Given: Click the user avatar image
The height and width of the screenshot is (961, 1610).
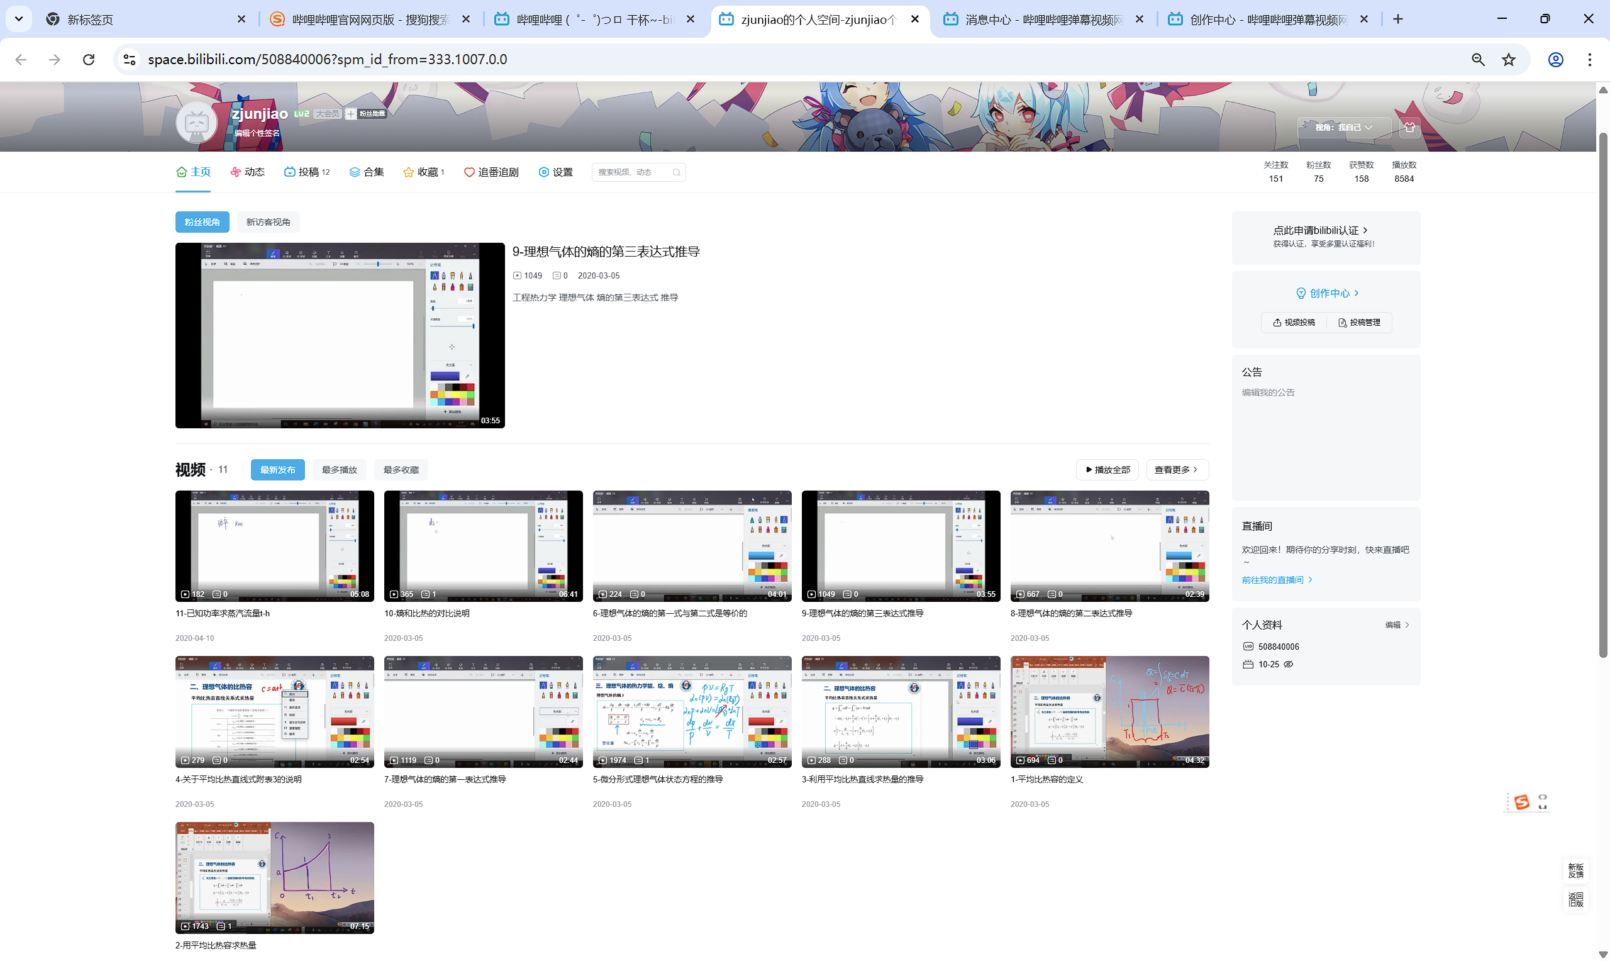Looking at the screenshot, I should [197, 122].
